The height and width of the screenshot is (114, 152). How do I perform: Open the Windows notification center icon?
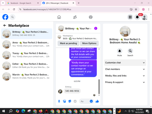point(147,111)
